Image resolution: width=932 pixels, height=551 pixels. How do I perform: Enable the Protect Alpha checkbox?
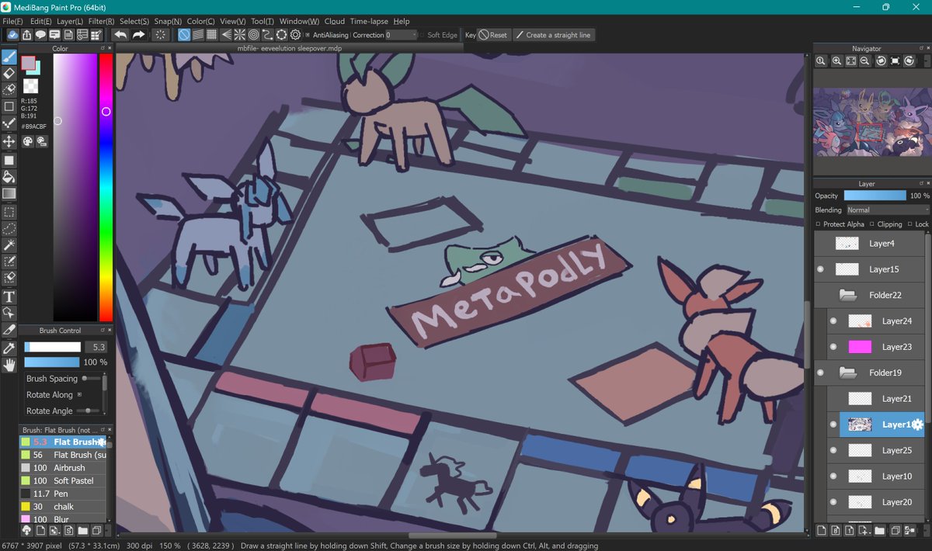point(819,224)
